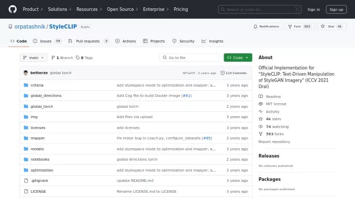Click the mapper folder icon

(x=26, y=138)
